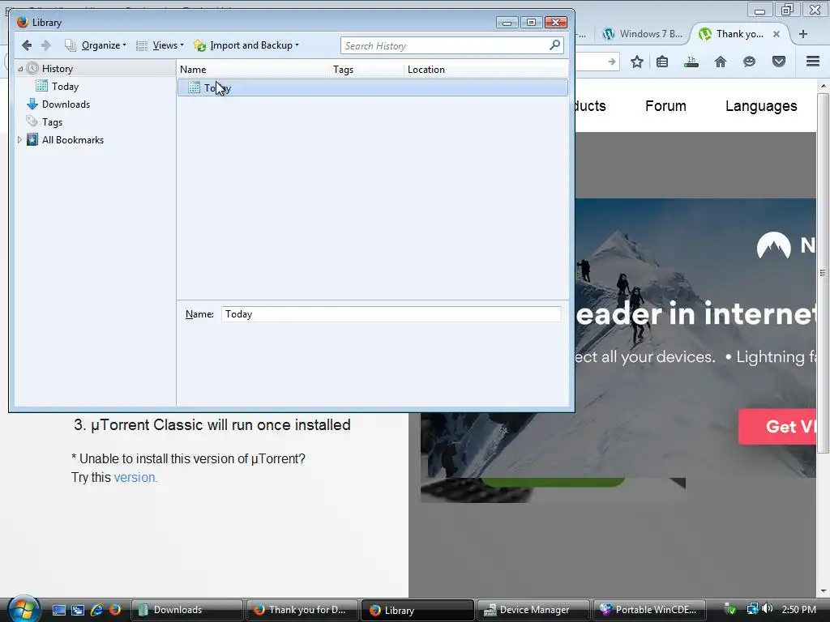The image size is (830, 622).
Task: Go forward in Library window
Action: (46, 45)
